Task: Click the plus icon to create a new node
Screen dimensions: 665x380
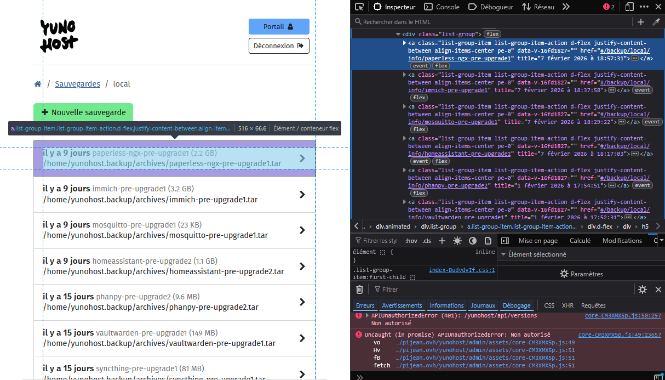Action: coord(640,22)
